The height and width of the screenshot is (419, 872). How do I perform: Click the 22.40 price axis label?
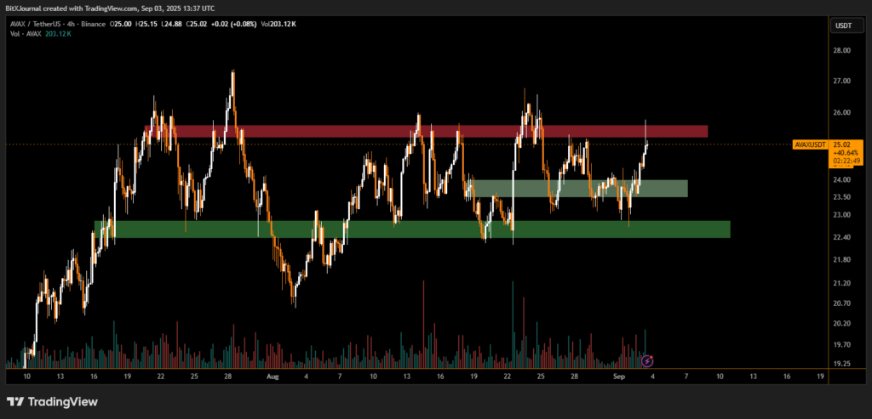[841, 237]
